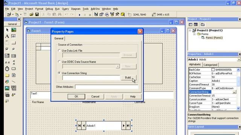Select the ComboBox control tool
This screenshot has height=135, width=241.
click(x=7, y=56)
